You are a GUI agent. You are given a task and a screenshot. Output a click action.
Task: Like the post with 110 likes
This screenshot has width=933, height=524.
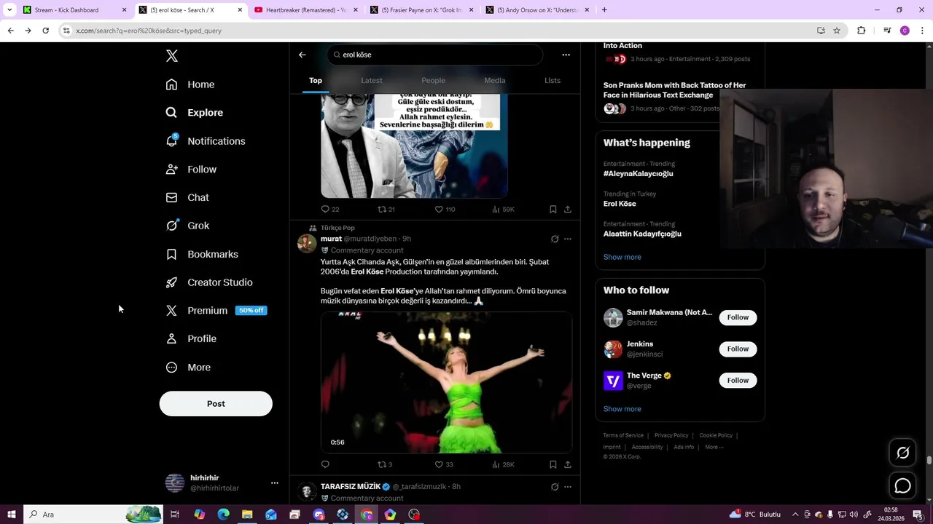pyautogui.click(x=445, y=210)
